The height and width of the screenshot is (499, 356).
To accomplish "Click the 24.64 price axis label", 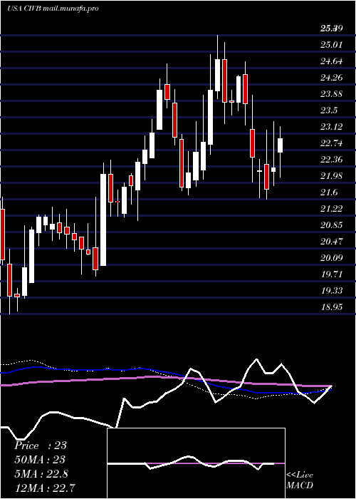I will coord(331,61).
